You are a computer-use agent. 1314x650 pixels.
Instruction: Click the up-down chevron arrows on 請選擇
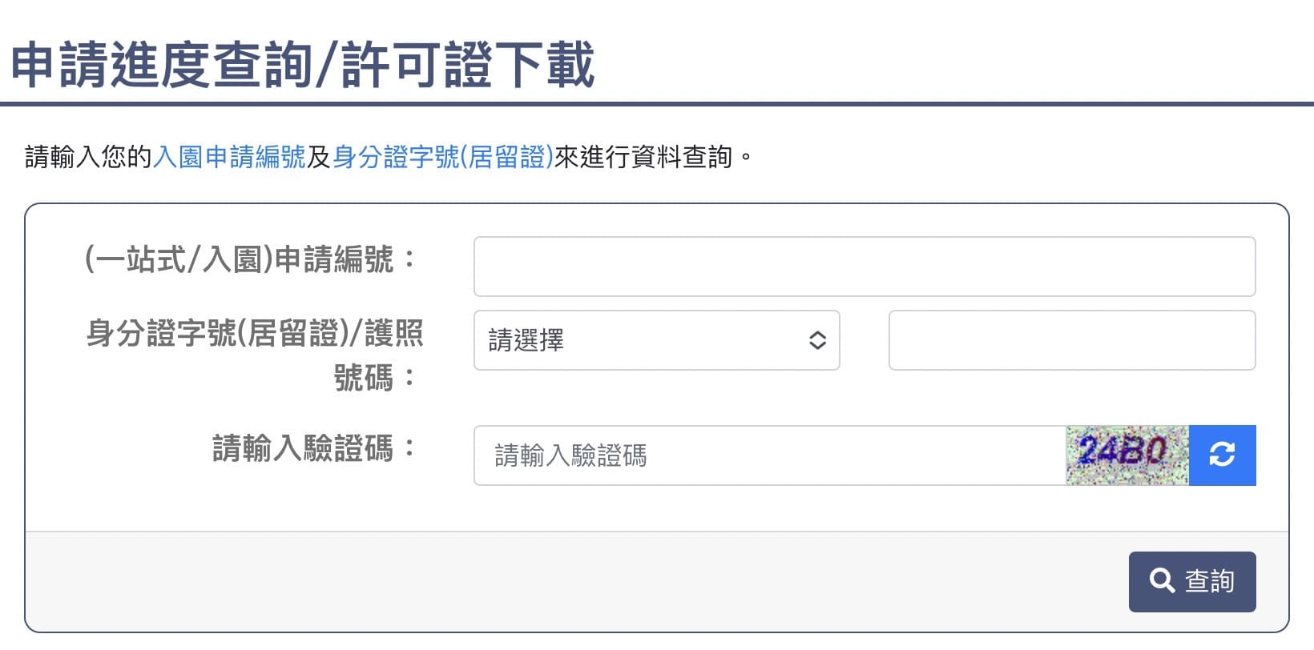click(x=817, y=340)
